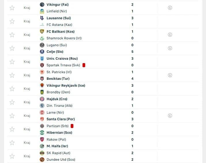Screen dimensions: 206x163
Task: Open info icon for St. Patricks vs Besiktas
Action: pyautogui.click(x=170, y=75)
